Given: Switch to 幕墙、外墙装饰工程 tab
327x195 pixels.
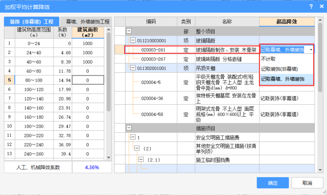Looking at the screenshot, I should (88, 22).
